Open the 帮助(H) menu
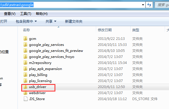Viewport: 169px width, 109px height. pyautogui.click(x=42, y=14)
